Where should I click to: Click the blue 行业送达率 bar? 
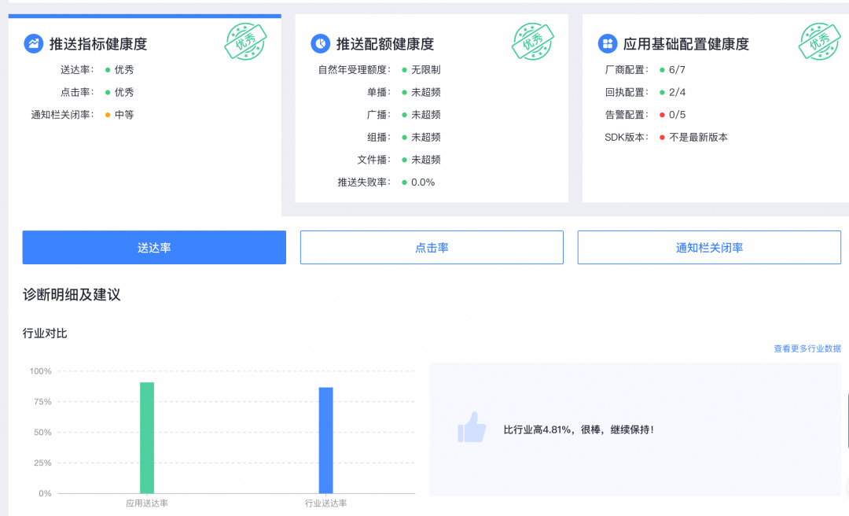click(326, 440)
